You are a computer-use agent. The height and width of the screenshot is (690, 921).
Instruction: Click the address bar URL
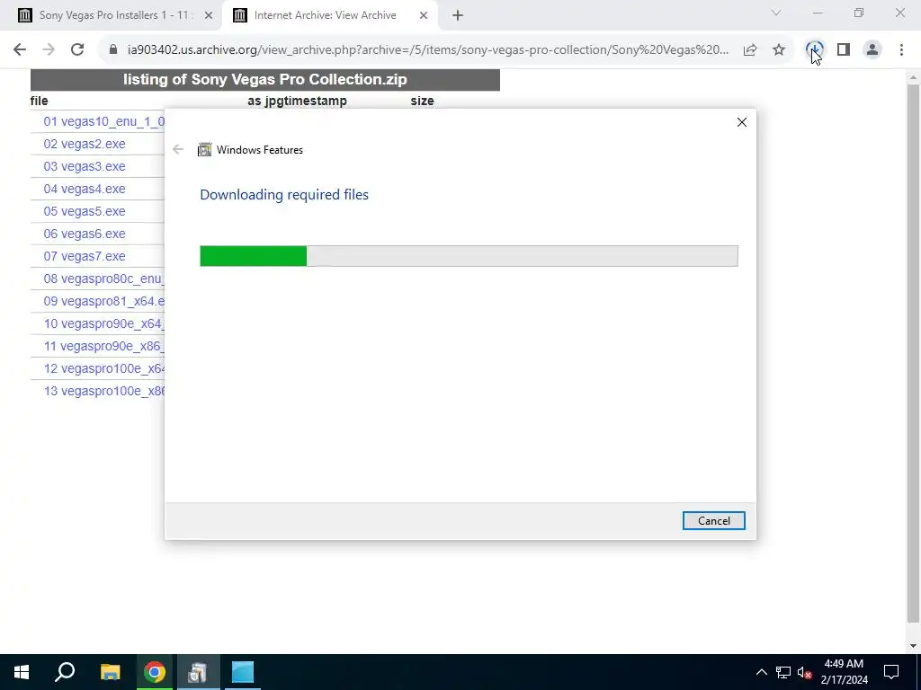pyautogui.click(x=427, y=50)
